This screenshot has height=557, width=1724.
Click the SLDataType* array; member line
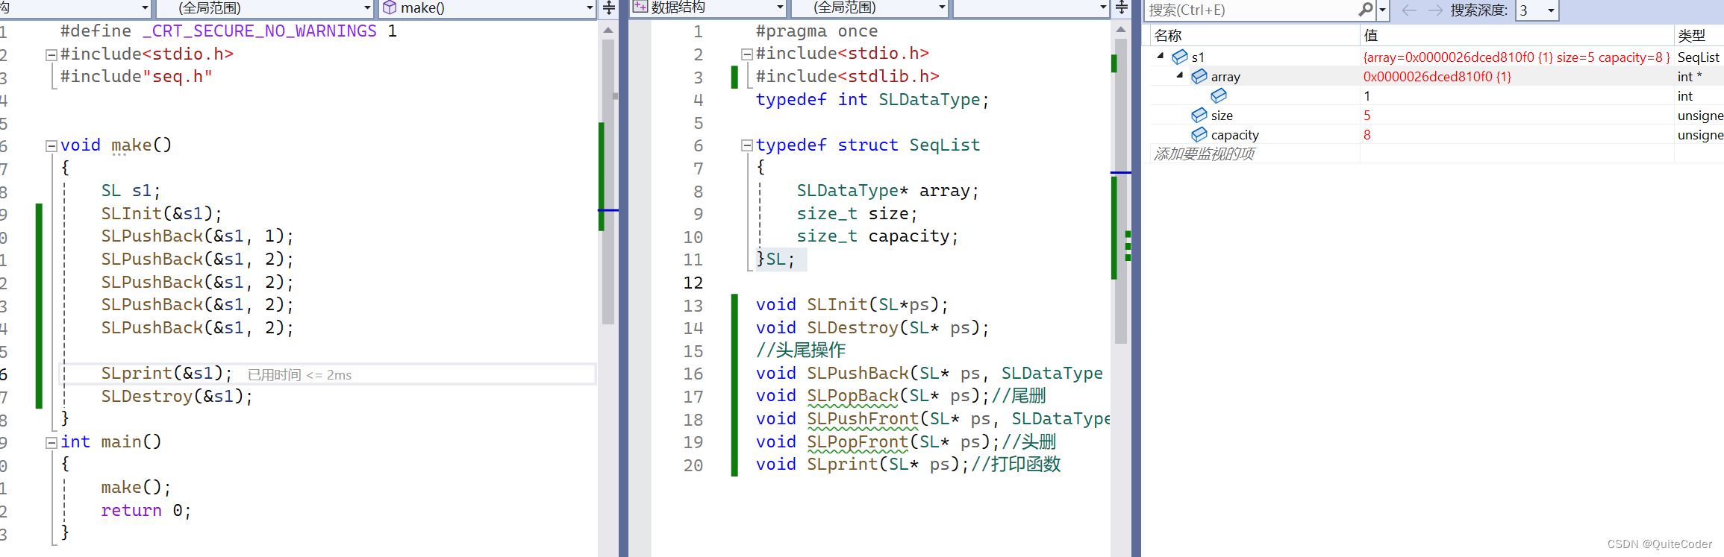[x=887, y=191]
